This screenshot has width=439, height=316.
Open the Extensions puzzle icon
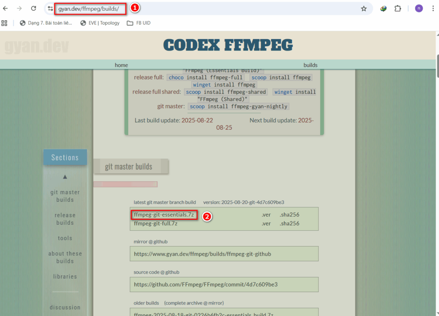point(397,9)
